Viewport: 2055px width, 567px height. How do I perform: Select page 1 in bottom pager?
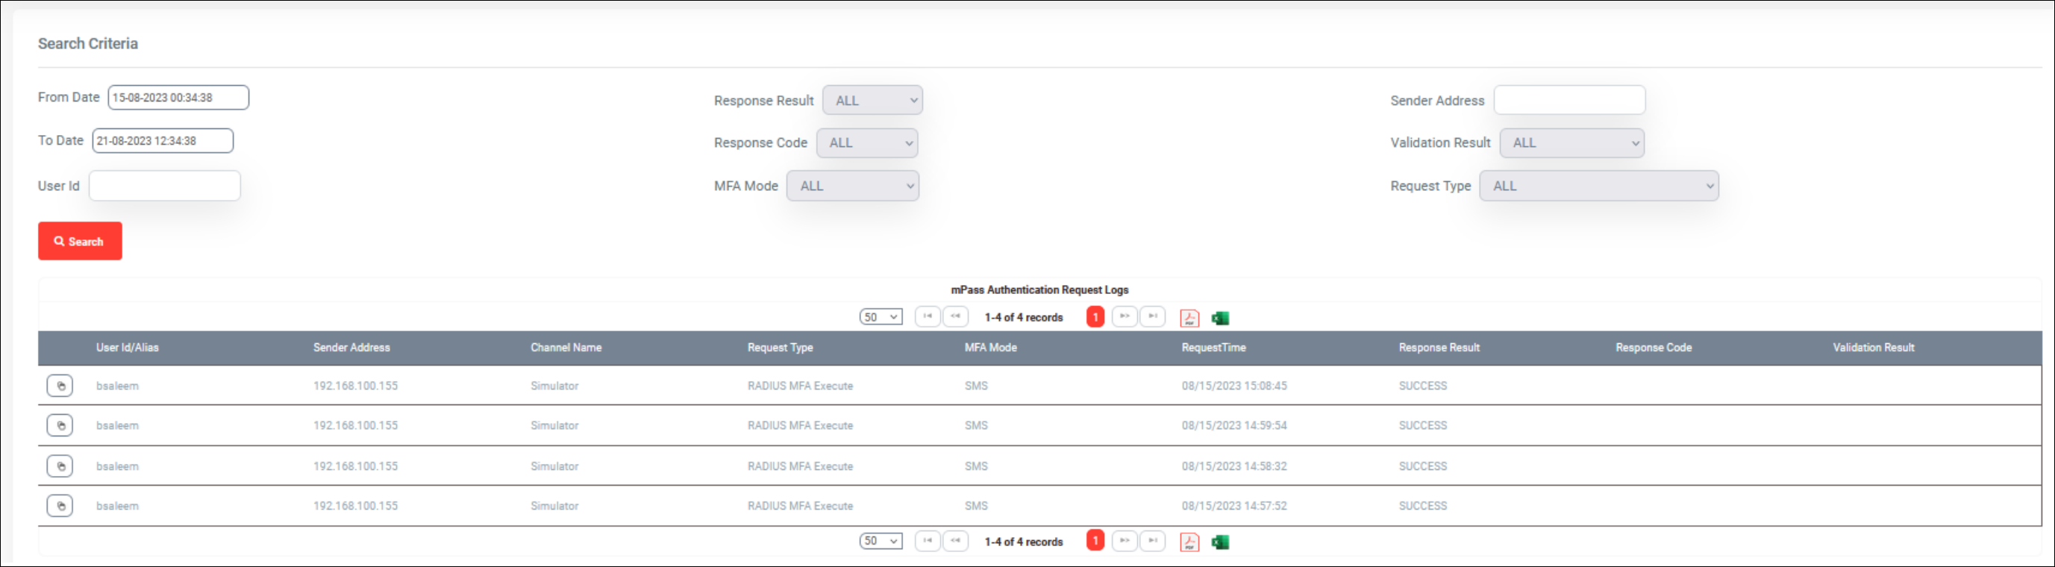click(x=1095, y=542)
